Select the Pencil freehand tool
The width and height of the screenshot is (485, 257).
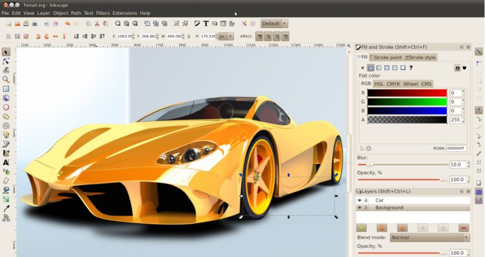[x=6, y=135]
